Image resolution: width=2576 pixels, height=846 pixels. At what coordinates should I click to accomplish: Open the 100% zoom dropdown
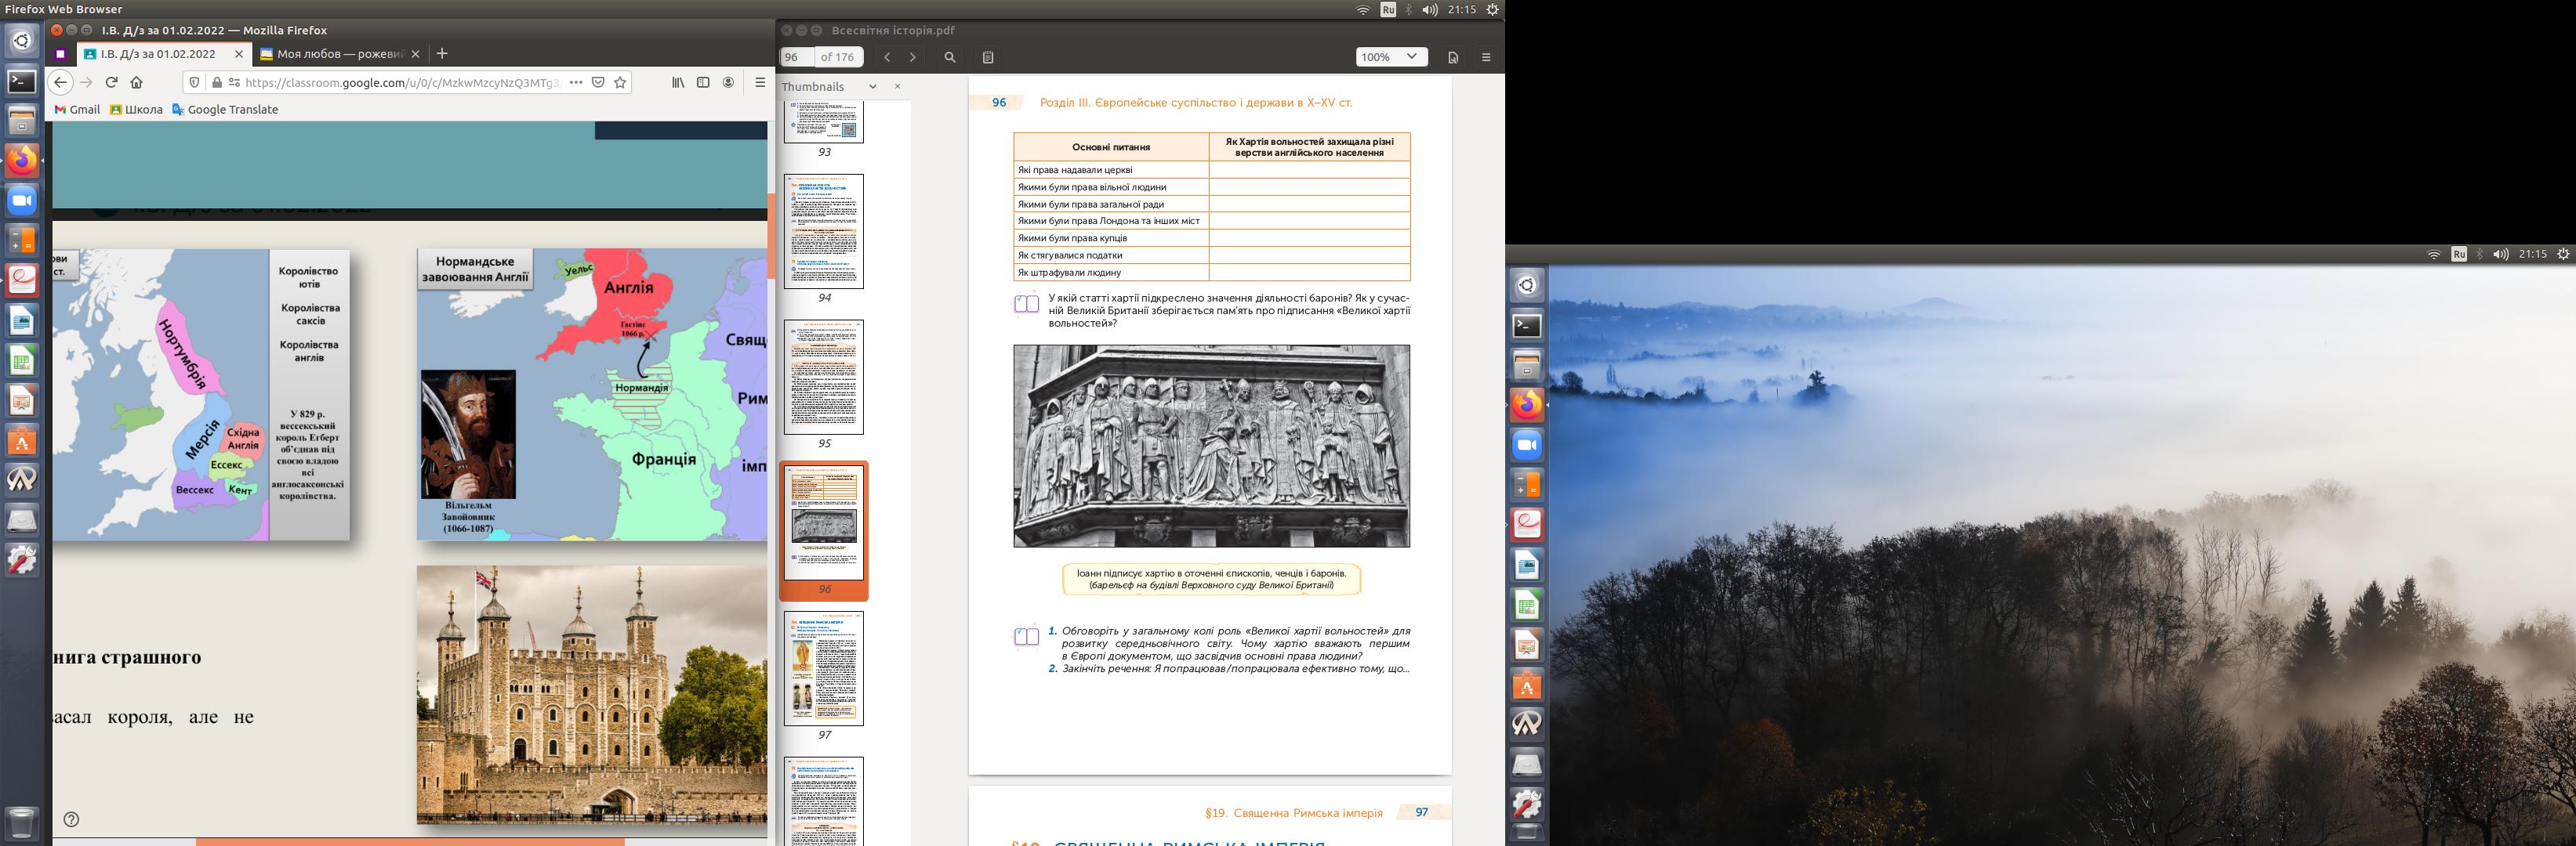click(x=1390, y=57)
